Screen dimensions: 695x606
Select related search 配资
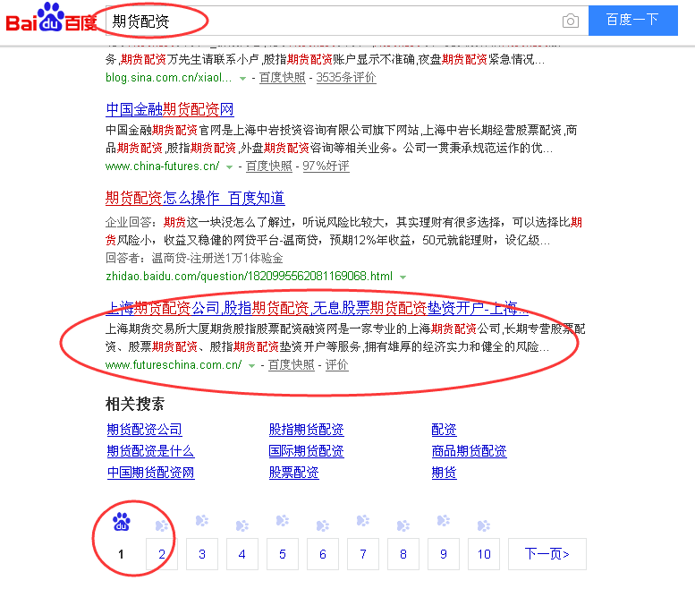(445, 430)
